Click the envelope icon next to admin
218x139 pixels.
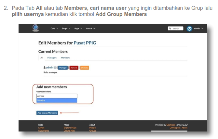pos(55,68)
